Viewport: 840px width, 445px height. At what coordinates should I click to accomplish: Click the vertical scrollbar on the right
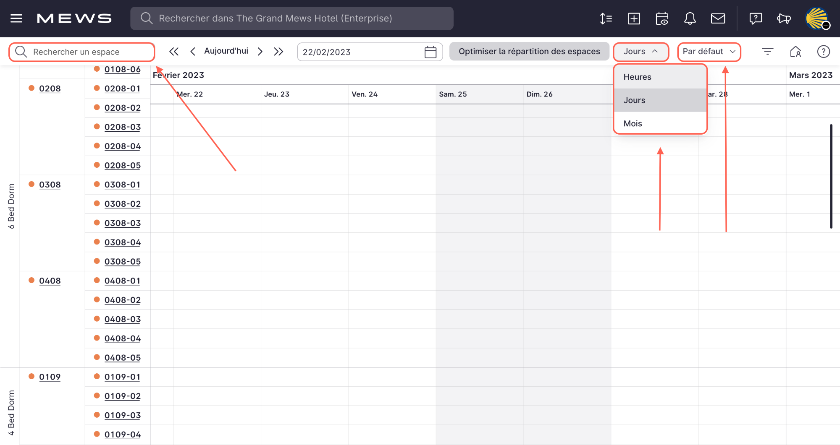(831, 176)
